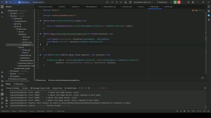Image resolution: width=211 pixels, height=118 pixels.
Task: Click errors and warnings inspection widget
Action: 197,10
